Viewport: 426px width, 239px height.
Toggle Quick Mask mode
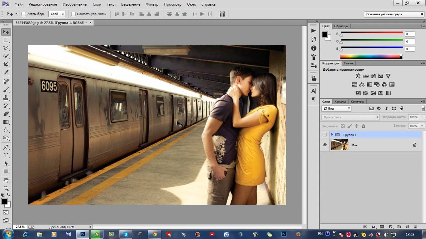(6, 212)
